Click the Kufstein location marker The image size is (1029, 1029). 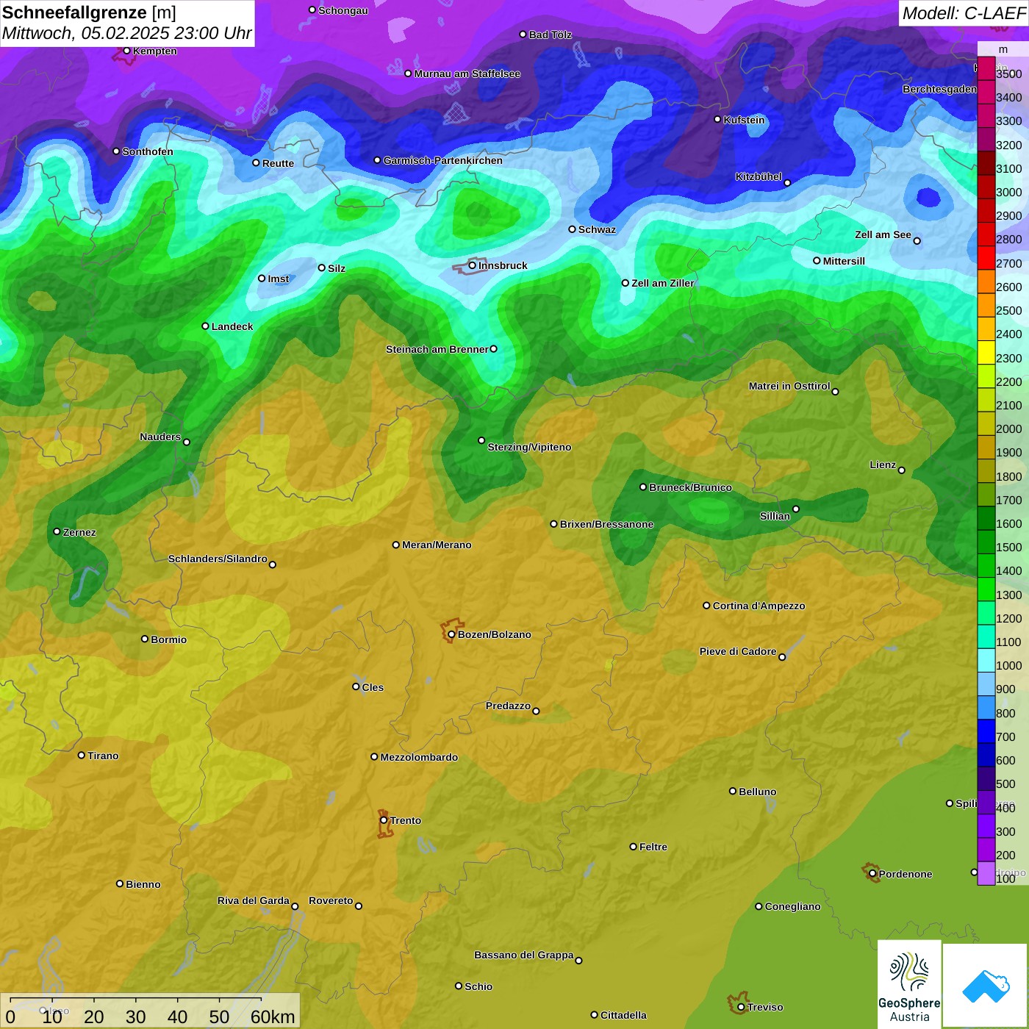(717, 119)
